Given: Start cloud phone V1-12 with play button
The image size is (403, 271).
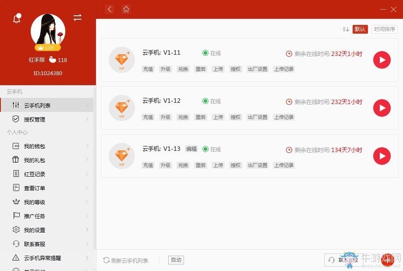Looking at the screenshot, I should [x=382, y=108].
